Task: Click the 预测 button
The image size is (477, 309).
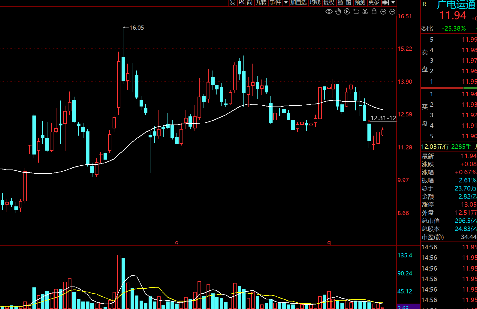Action: coord(360,3)
